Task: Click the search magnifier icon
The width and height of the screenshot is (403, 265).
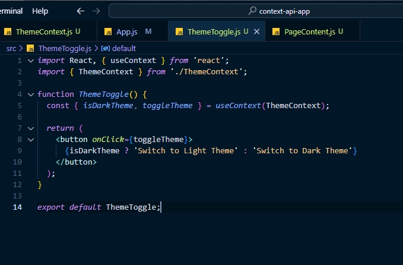Action: [252, 11]
